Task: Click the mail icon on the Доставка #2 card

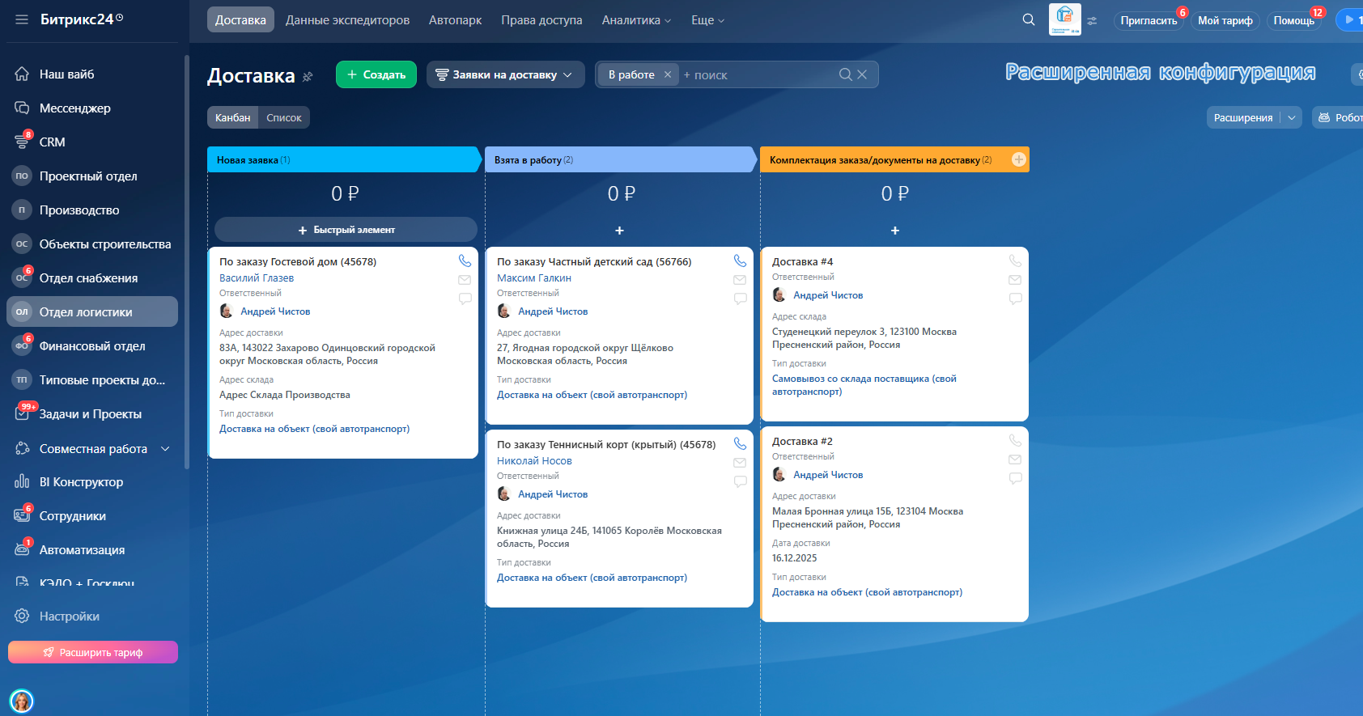Action: coord(1015,460)
